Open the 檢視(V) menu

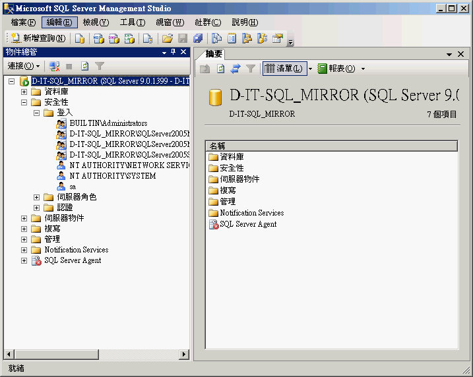(96, 22)
